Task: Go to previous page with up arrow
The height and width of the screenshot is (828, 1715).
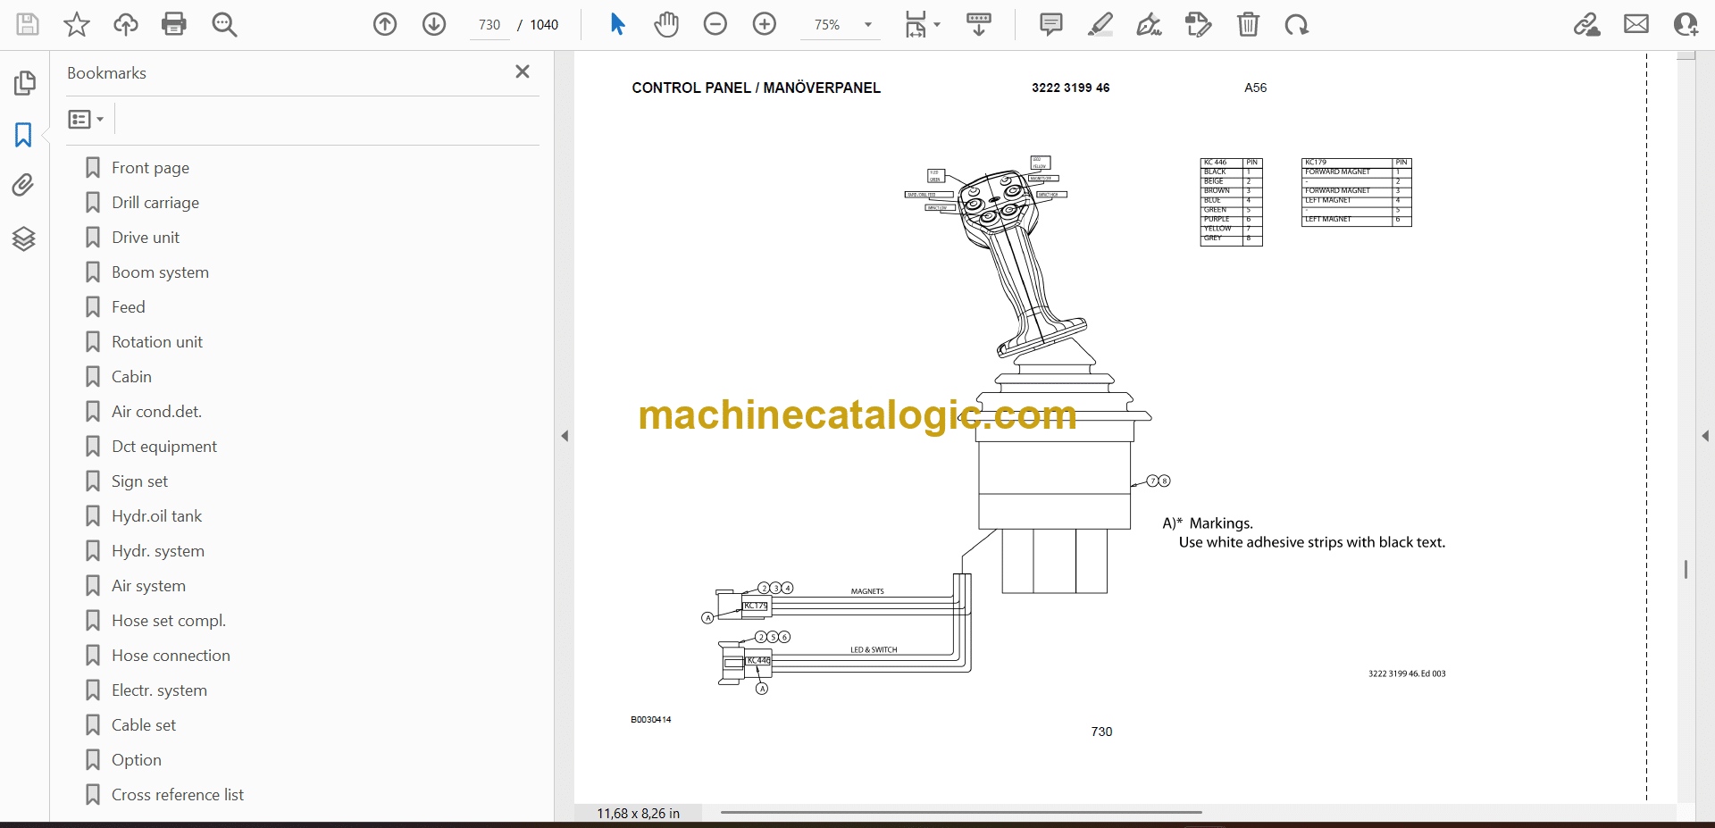Action: 385,24
